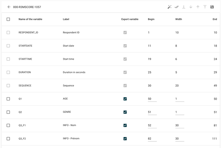Edit the Width field of Q3_F1

coord(180,125)
